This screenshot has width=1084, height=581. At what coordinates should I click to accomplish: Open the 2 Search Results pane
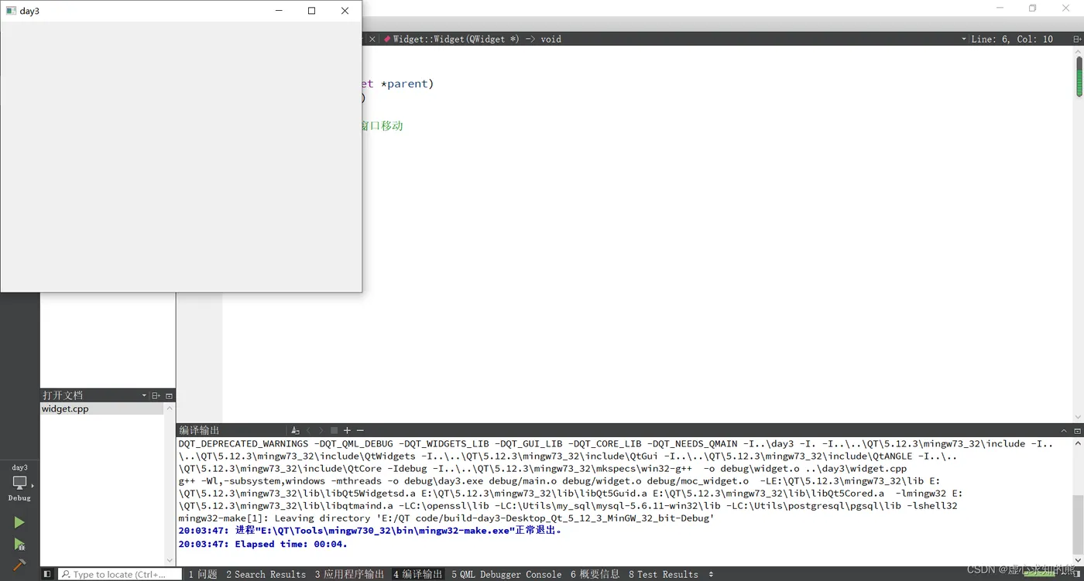pyautogui.click(x=266, y=574)
